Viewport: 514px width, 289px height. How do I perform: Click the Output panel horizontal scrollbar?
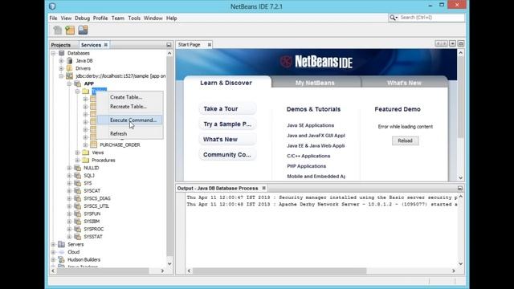pos(279,271)
